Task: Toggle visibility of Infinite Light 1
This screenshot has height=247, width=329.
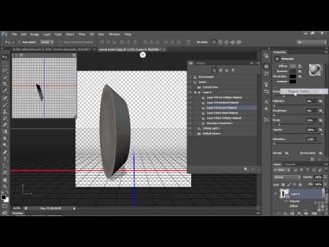Action: (x=191, y=128)
